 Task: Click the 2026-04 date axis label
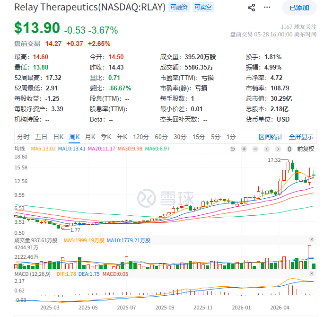(280, 308)
